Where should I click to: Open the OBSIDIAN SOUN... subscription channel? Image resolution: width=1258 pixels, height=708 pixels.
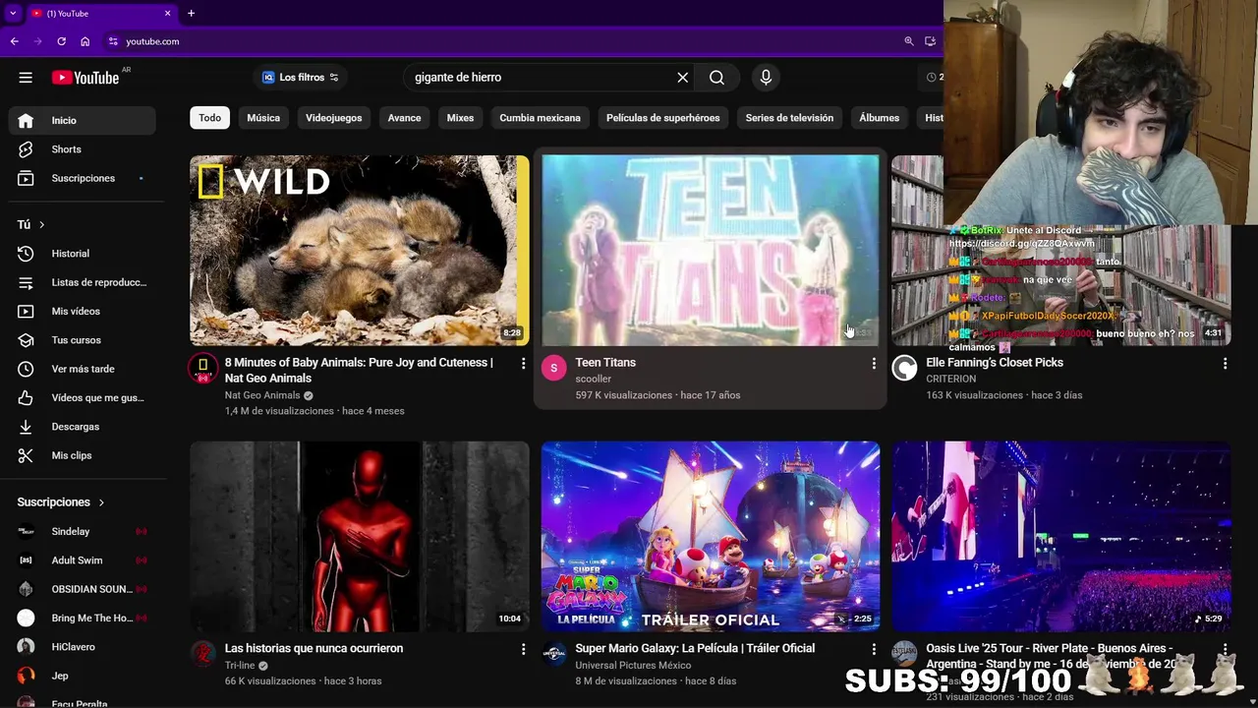coord(83,589)
